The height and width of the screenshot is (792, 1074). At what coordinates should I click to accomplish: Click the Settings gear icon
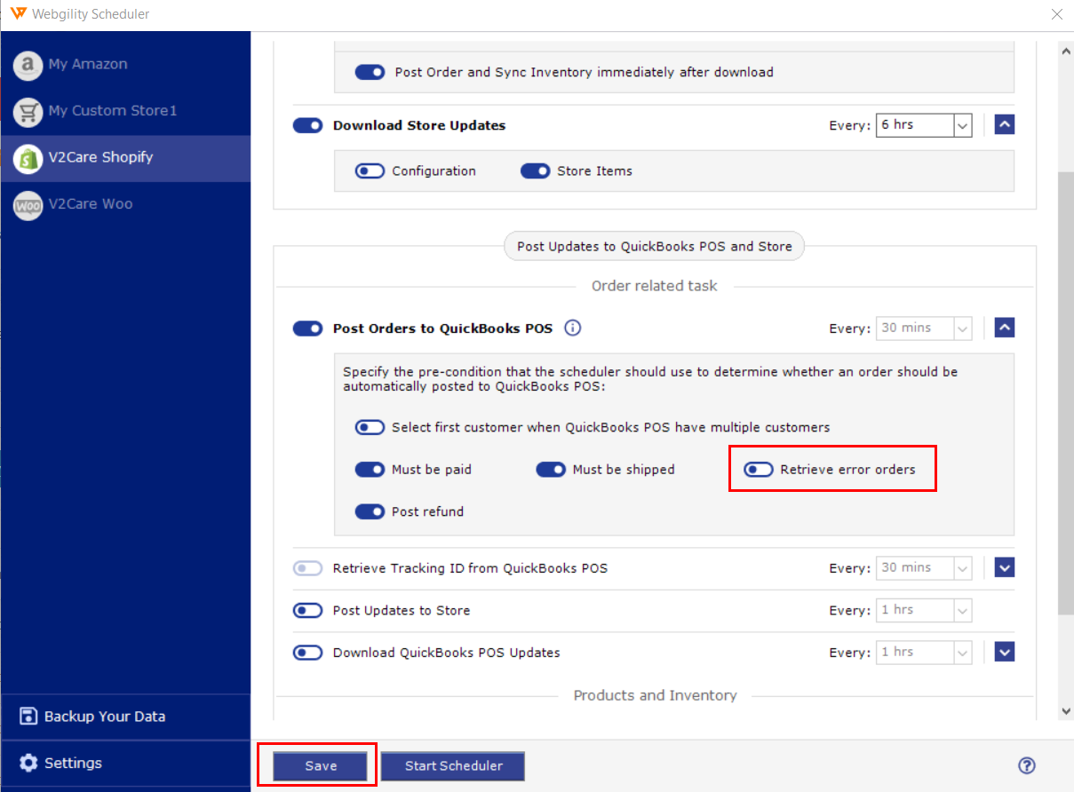[x=28, y=763]
